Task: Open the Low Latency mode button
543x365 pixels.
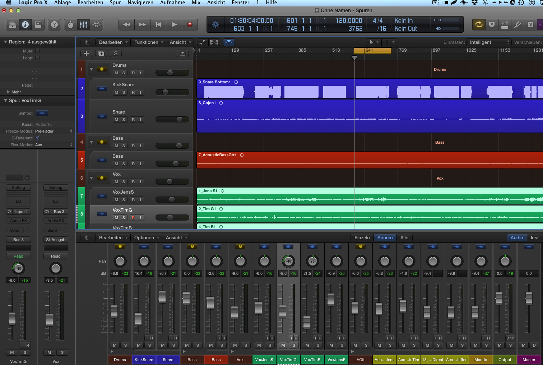Action: tap(505, 24)
